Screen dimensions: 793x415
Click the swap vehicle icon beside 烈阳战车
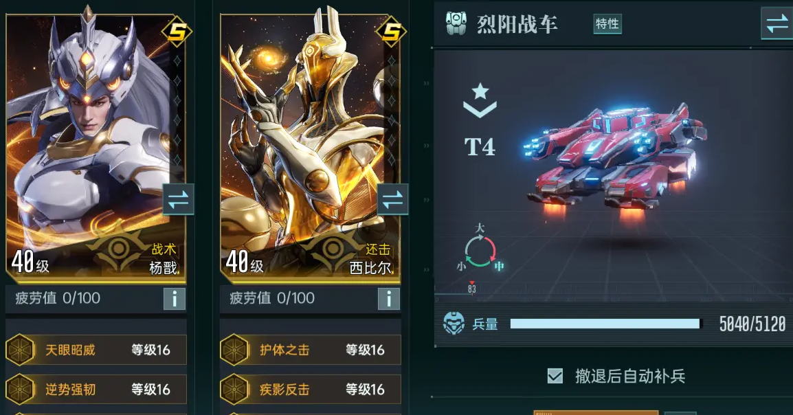(777, 23)
